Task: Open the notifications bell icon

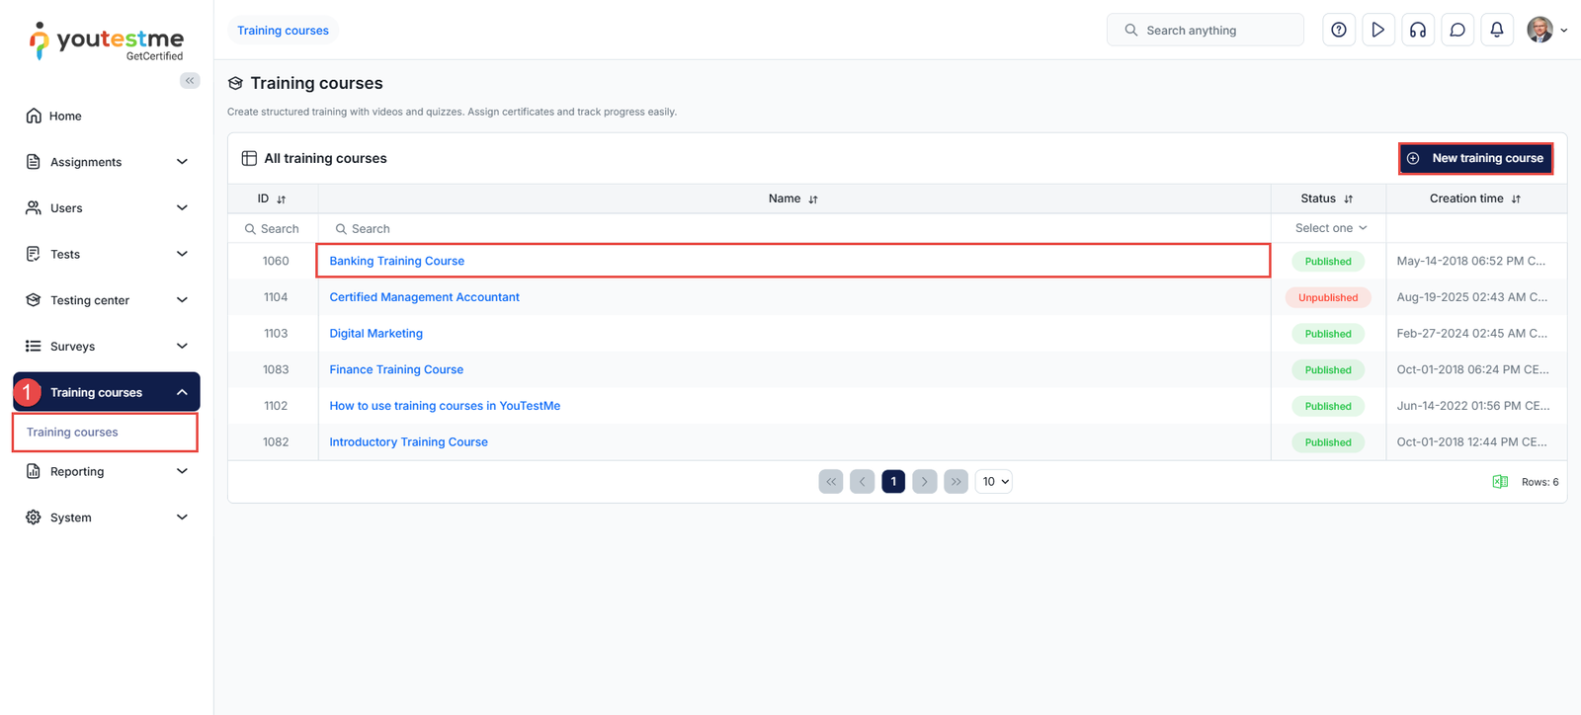Action: (x=1496, y=31)
